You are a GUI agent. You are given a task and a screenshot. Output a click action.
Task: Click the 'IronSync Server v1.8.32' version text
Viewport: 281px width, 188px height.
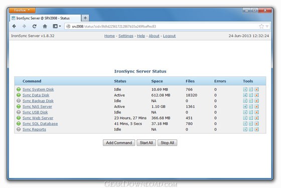pos(33,36)
